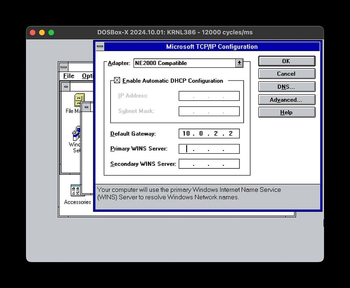Open File menu in background window
350x288 pixels.
pyautogui.click(x=69, y=76)
